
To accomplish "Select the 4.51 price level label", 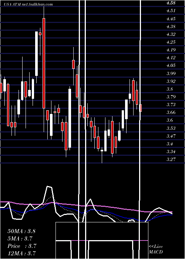I will tap(171, 11).
